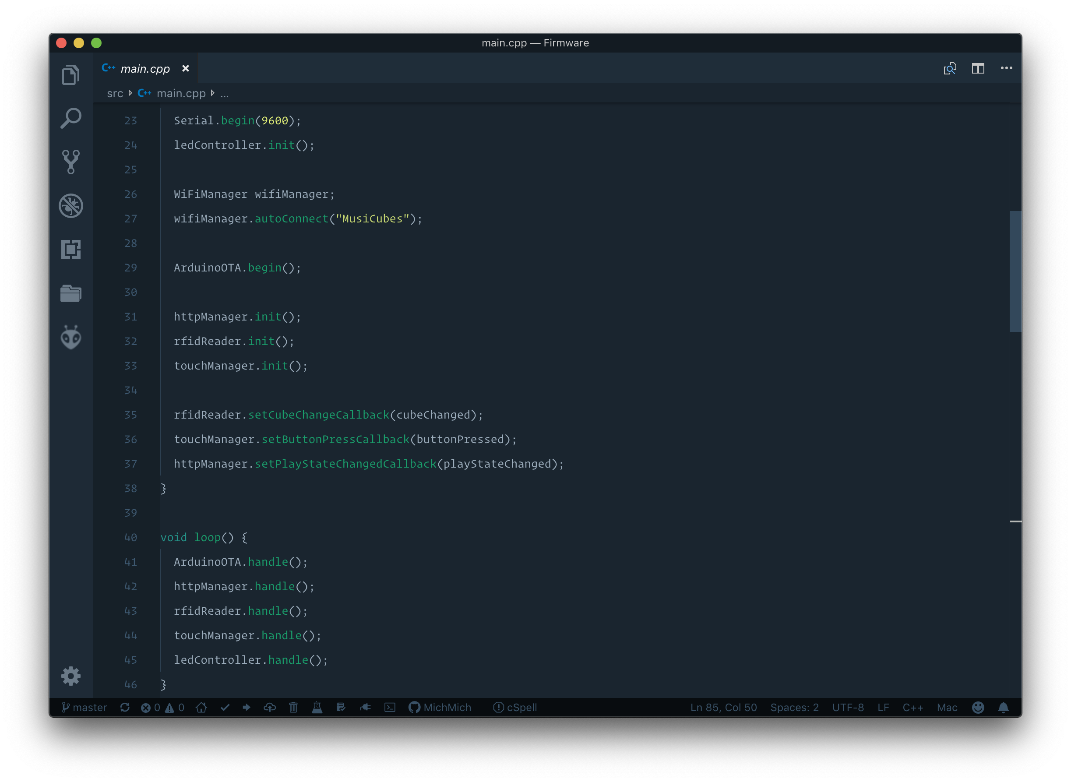Click the src breadcrumb folder
This screenshot has height=782, width=1071.
tap(115, 93)
